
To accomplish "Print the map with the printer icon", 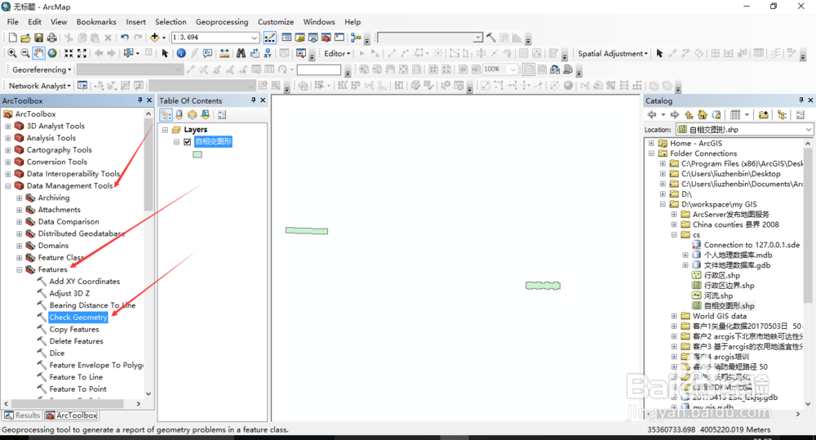I will click(52, 38).
